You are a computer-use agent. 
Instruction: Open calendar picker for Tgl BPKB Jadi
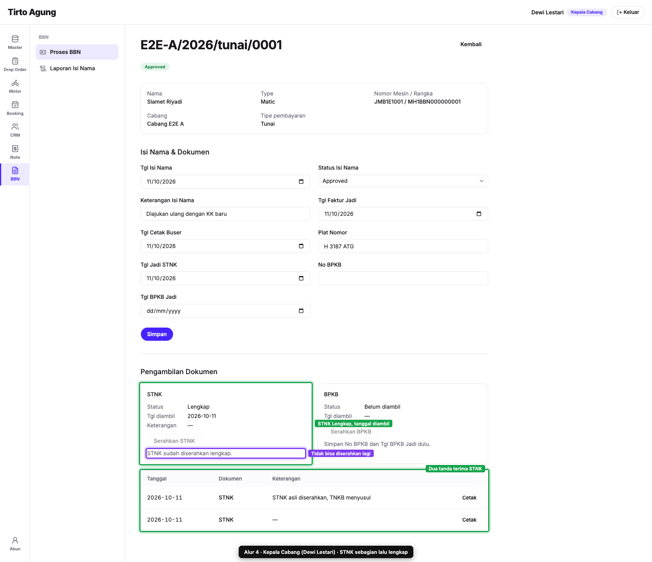pyautogui.click(x=301, y=311)
